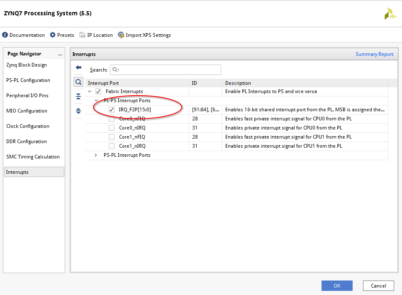Click the Presets gear icon
402x295 pixels.
coord(53,35)
